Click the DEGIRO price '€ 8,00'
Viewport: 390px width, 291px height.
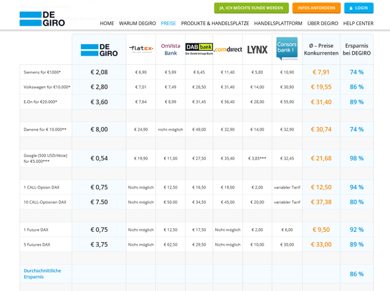pyautogui.click(x=99, y=129)
